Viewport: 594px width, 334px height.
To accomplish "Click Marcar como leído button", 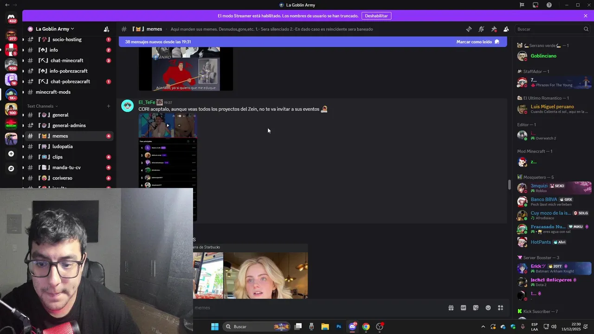I will pos(478,42).
